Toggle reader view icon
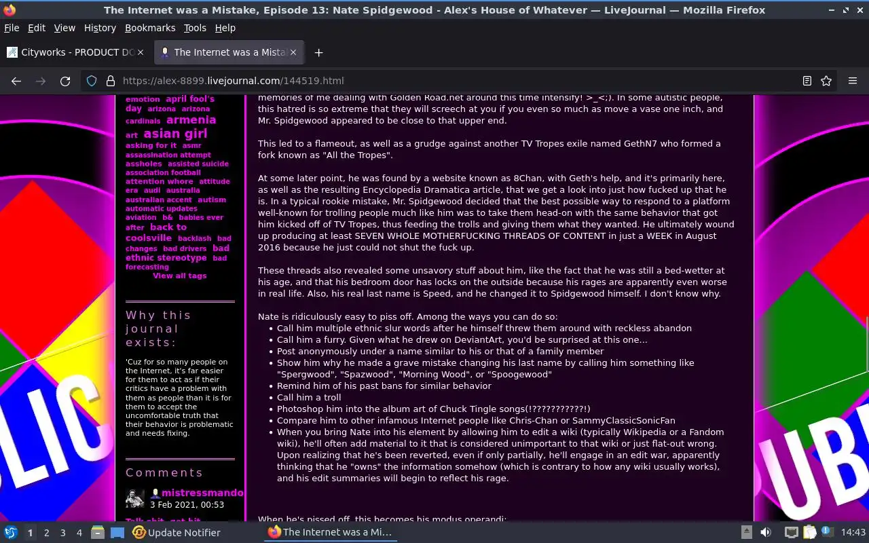Viewport: 869px width, 543px height. tap(807, 81)
